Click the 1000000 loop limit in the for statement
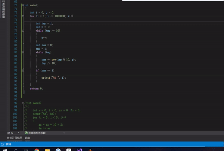224x151 pixels. [60, 16]
